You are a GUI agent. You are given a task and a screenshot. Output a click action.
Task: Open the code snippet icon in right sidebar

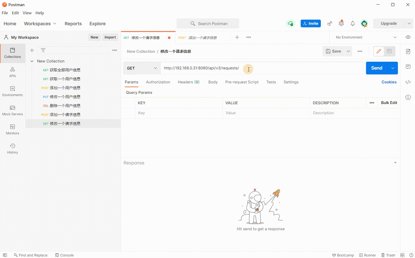pyautogui.click(x=408, y=82)
